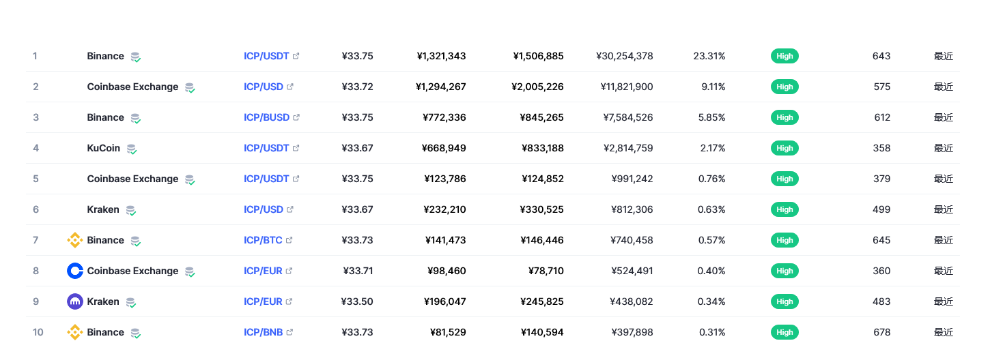Click the reserve-verified icon beside Binance row 1
990x341 pixels.
coord(136,57)
